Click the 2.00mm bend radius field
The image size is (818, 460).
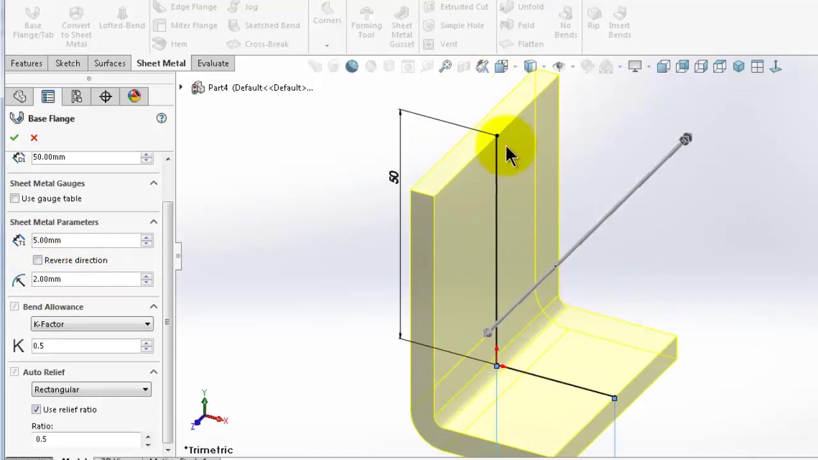click(86, 279)
